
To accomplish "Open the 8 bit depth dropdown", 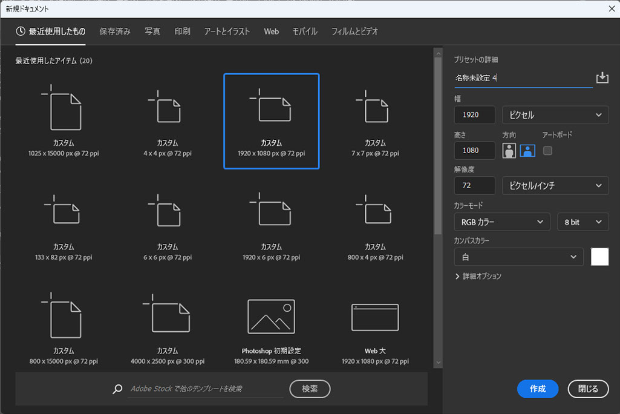I will [x=583, y=222].
